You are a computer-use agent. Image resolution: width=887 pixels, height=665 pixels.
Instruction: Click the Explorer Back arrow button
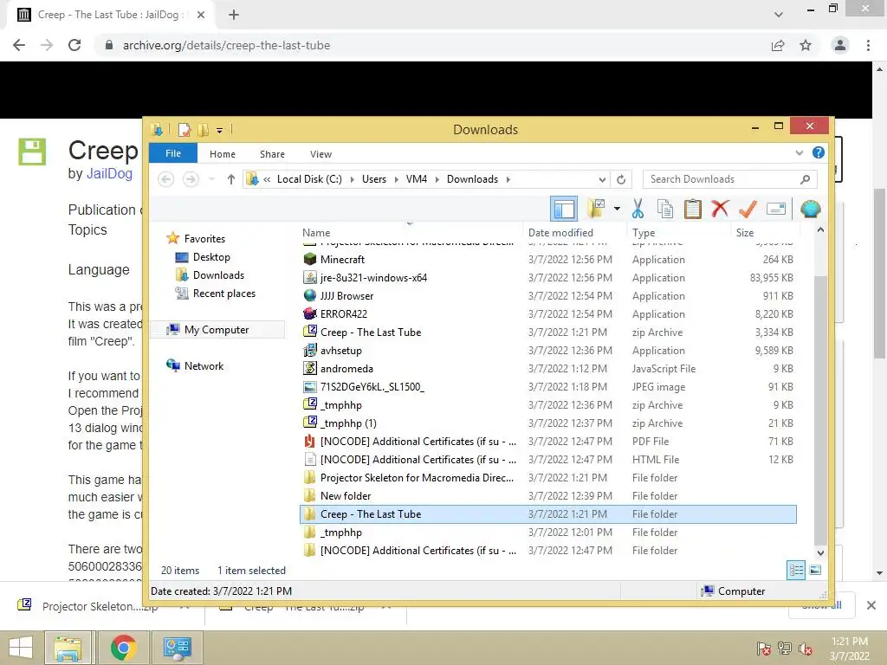(165, 179)
